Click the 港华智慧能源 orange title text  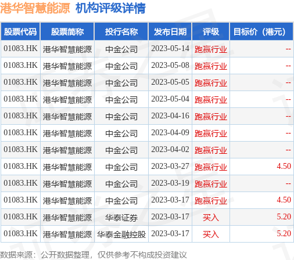point(35,8)
